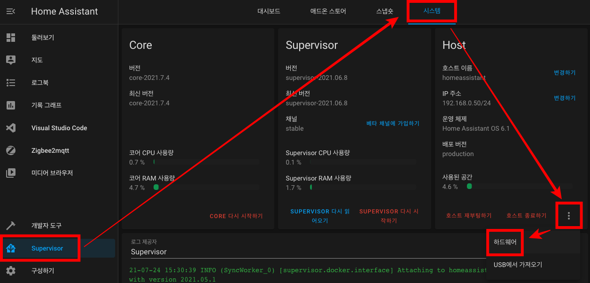This screenshot has width=590, height=283.
Task: Switch to the 대시보드 tab
Action: [269, 11]
